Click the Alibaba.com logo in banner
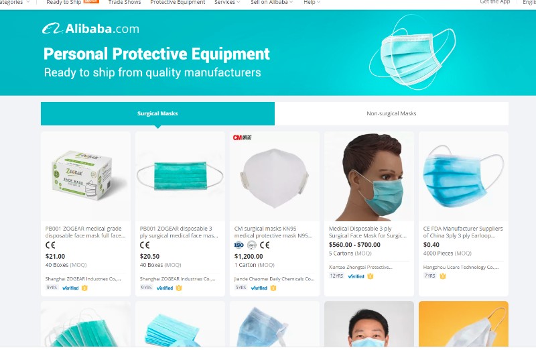 91,28
